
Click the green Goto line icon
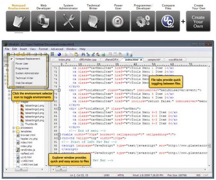[x=103, y=54]
